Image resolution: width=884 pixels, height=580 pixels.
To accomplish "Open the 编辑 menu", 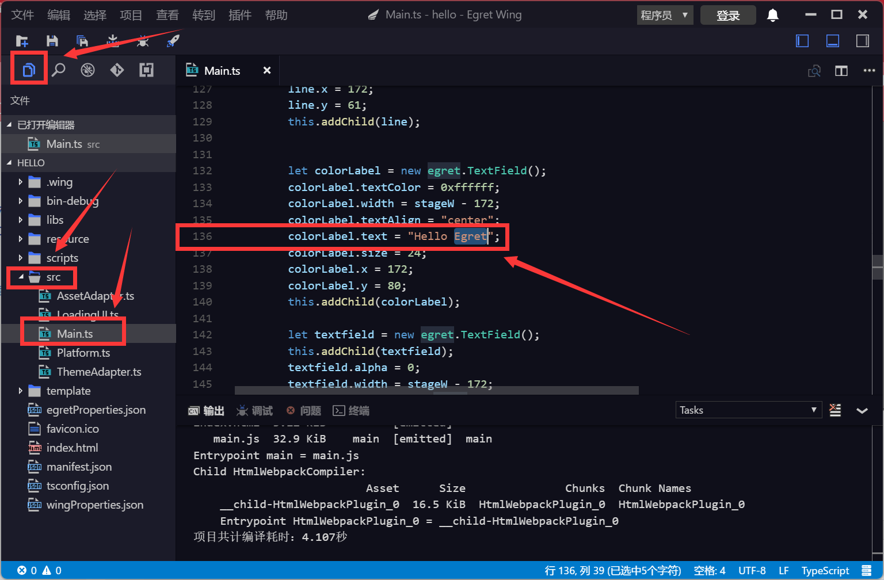I will (59, 15).
